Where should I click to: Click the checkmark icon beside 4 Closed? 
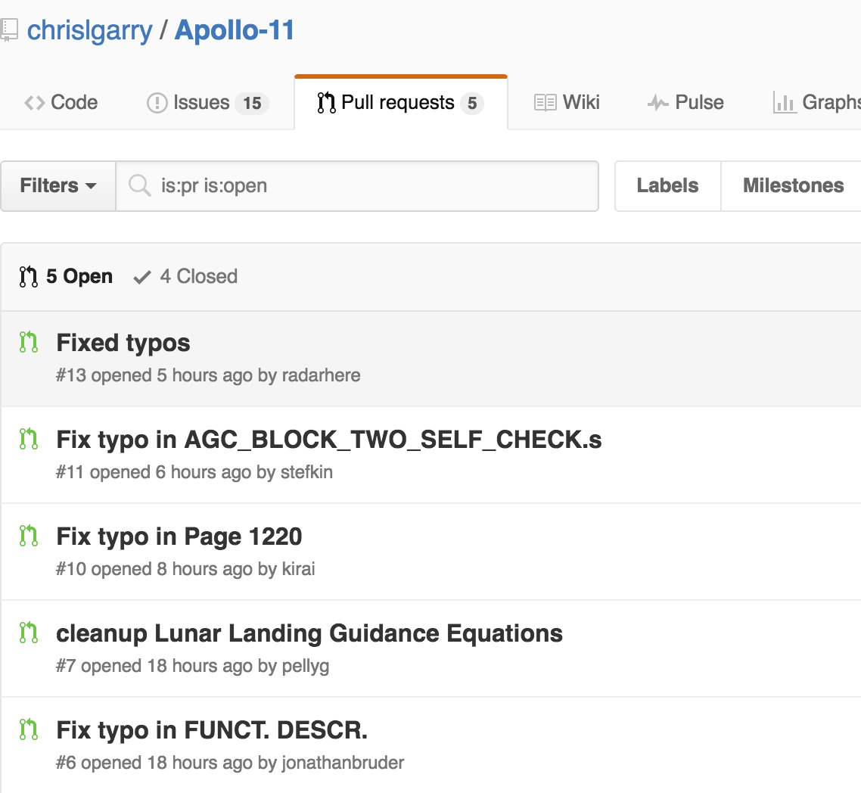point(141,277)
